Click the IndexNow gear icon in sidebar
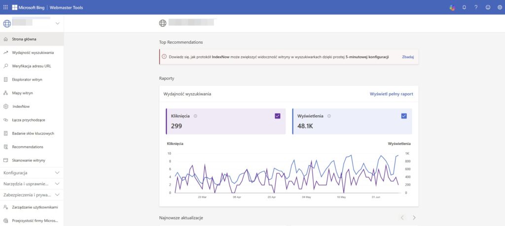This screenshot has height=226, width=505. (5, 106)
